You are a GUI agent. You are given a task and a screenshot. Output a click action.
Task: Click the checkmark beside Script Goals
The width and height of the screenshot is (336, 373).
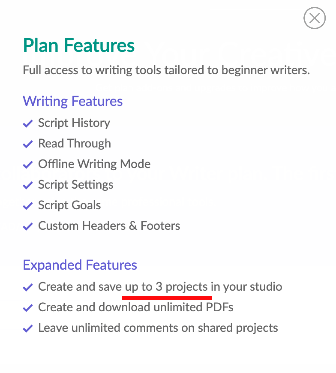click(27, 206)
